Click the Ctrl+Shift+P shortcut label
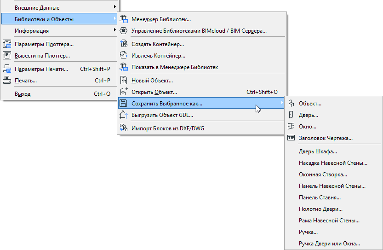Screen dimensions: 383x250 coord(95,69)
